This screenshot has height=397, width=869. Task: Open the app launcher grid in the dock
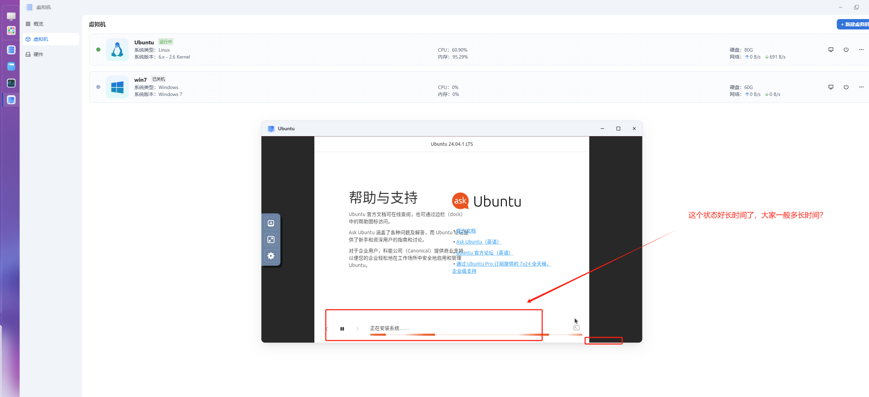(11, 30)
